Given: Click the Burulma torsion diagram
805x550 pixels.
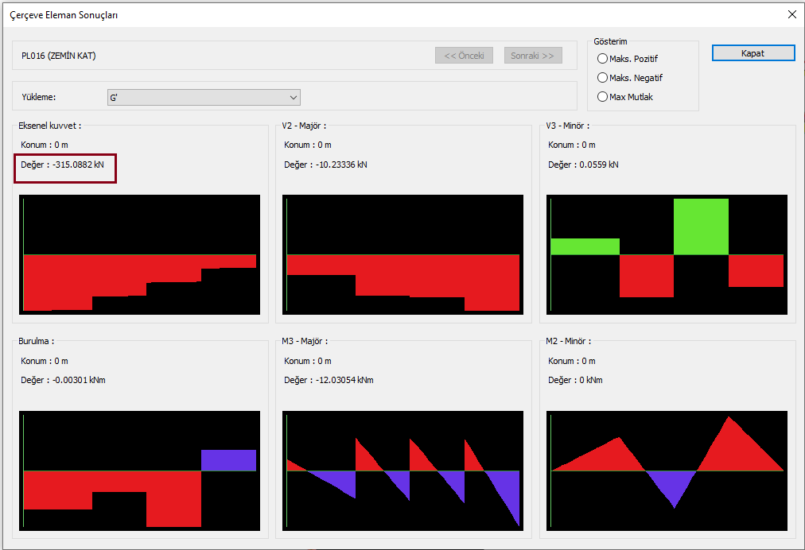Looking at the screenshot, I should (x=139, y=471).
